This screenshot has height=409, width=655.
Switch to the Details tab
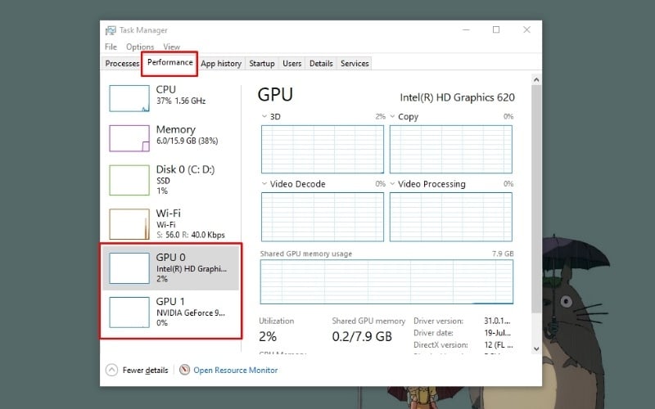pos(321,64)
